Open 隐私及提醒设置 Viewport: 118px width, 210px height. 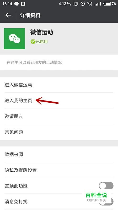59,170
